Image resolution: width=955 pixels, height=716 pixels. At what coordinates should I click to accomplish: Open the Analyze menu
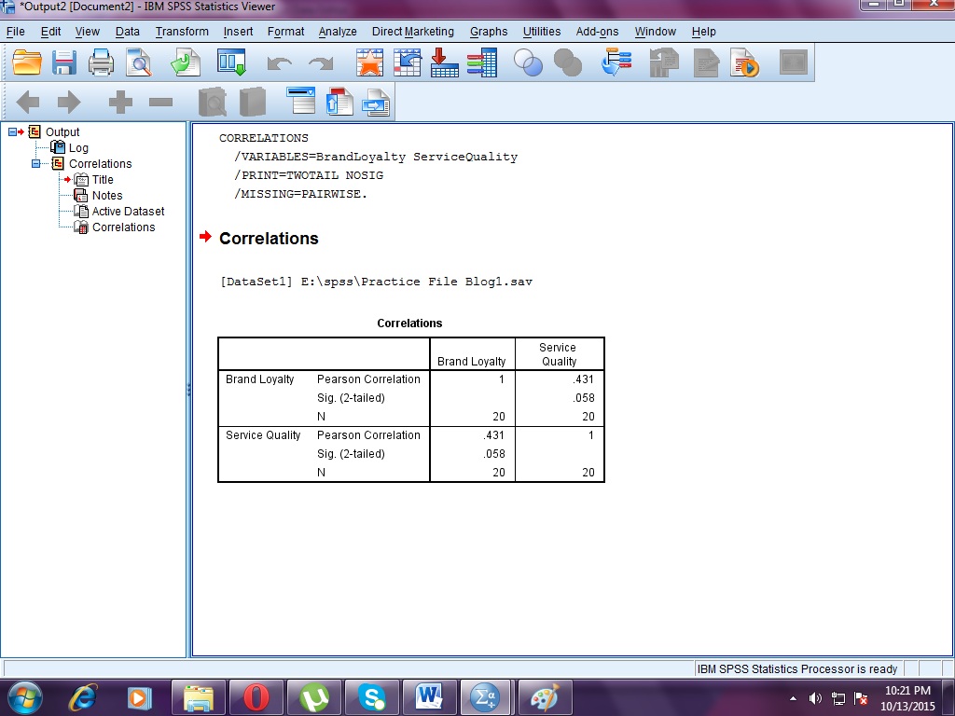click(x=338, y=31)
